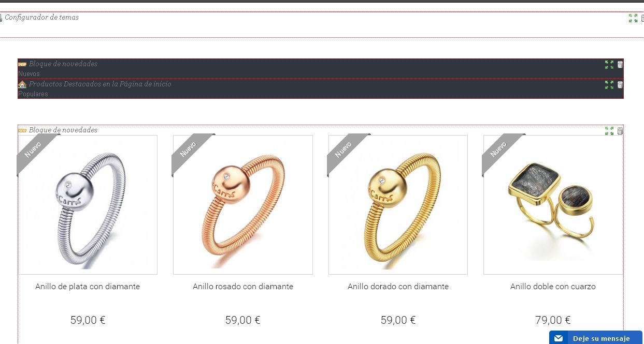
Task: Click move icon in dark Bloque de novedades row
Action: click(609, 65)
